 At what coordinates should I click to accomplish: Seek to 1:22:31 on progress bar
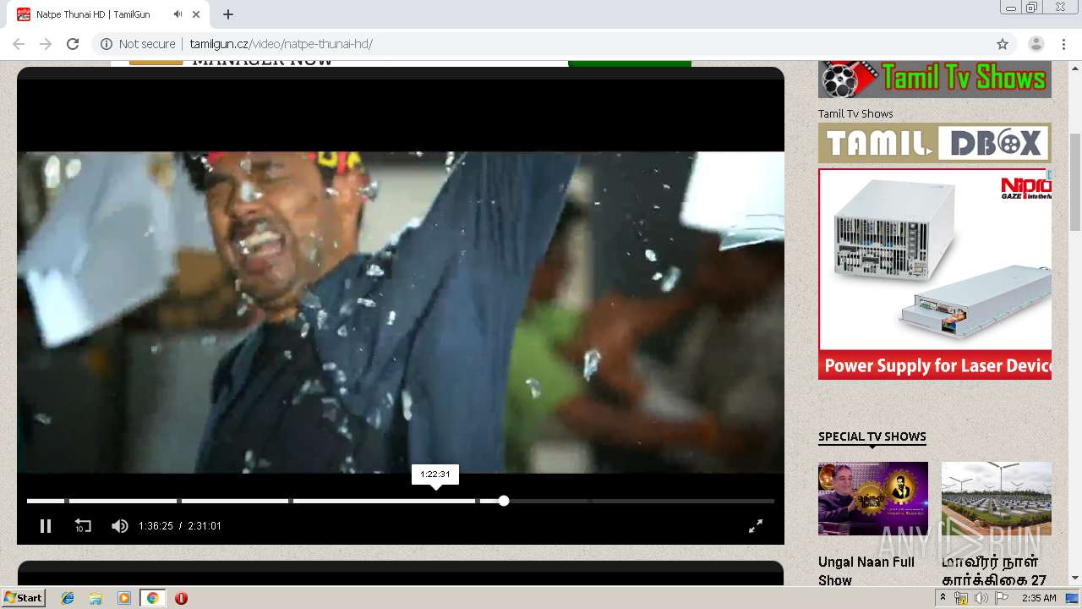[435, 501]
